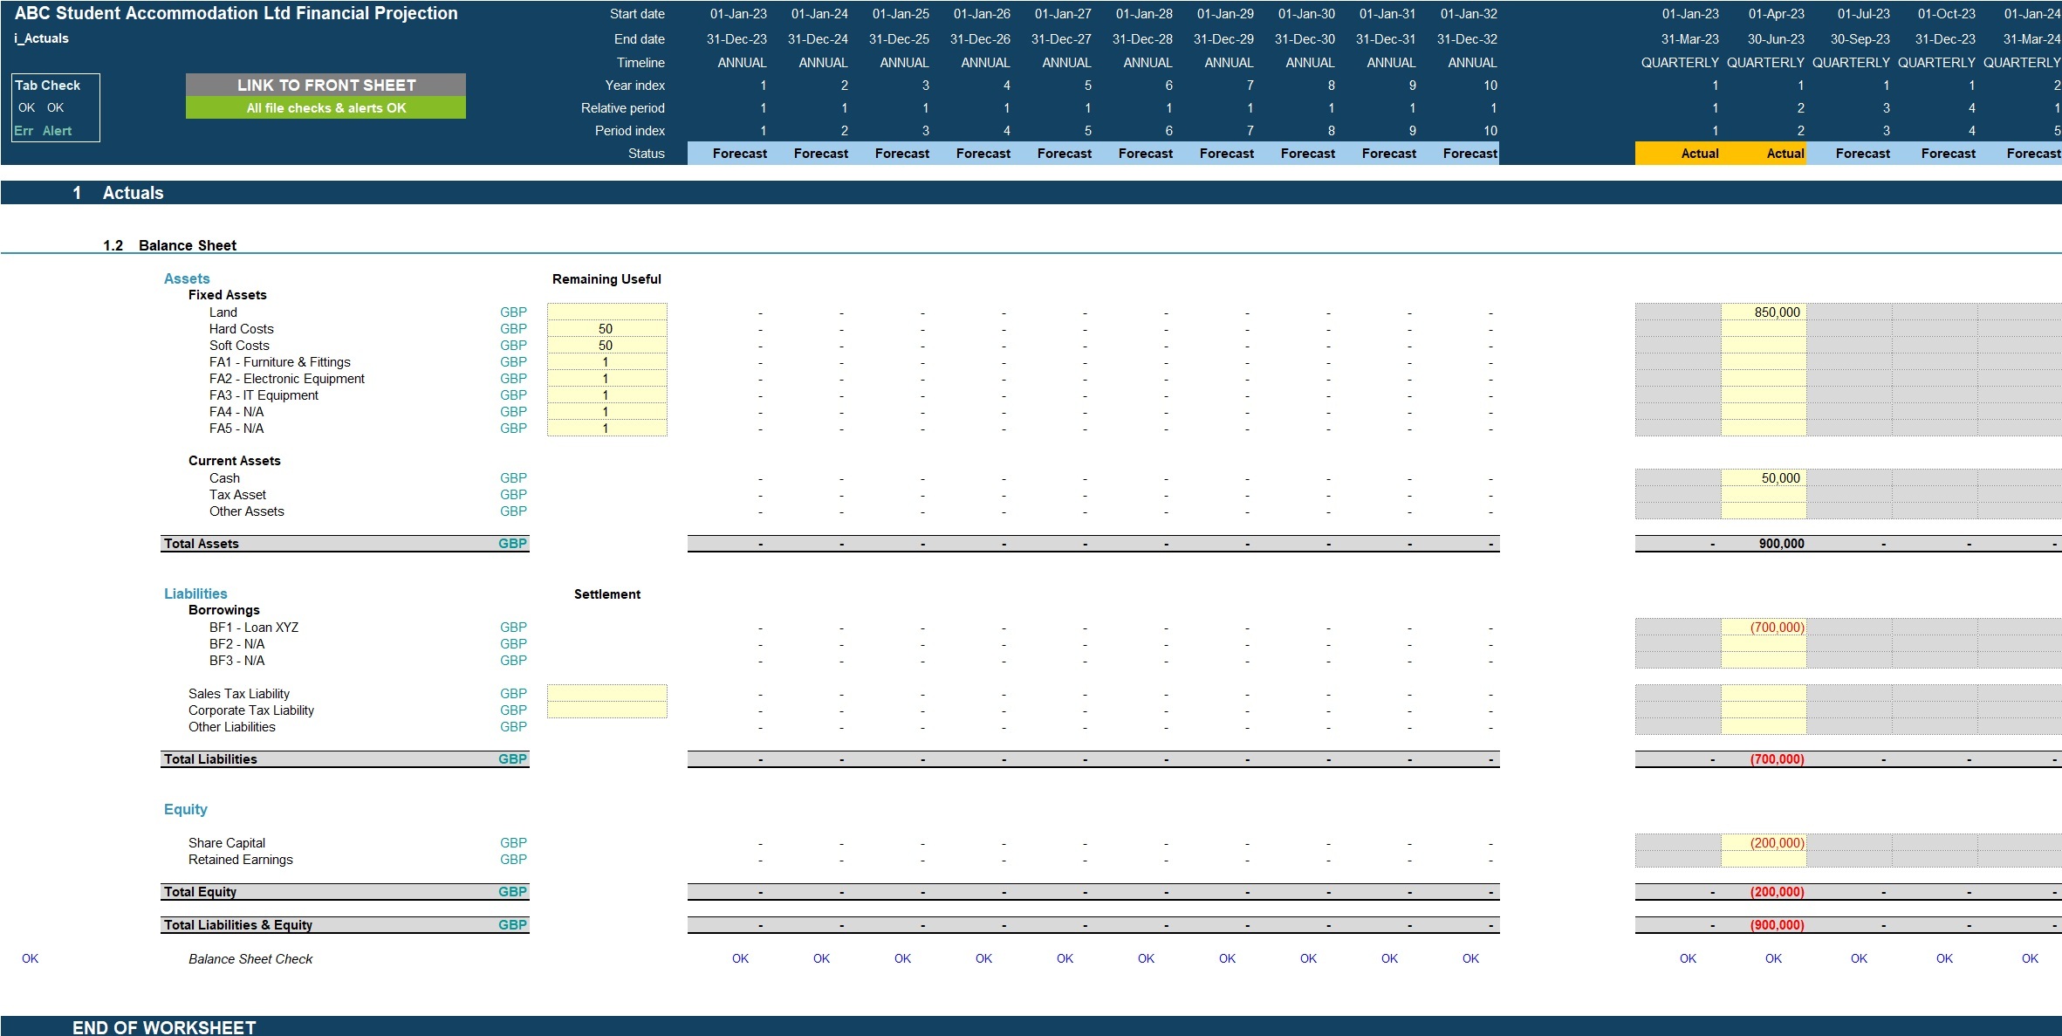Screen dimensions: 2062x1036
Task: Click the Err legend text
Action: click(24, 130)
